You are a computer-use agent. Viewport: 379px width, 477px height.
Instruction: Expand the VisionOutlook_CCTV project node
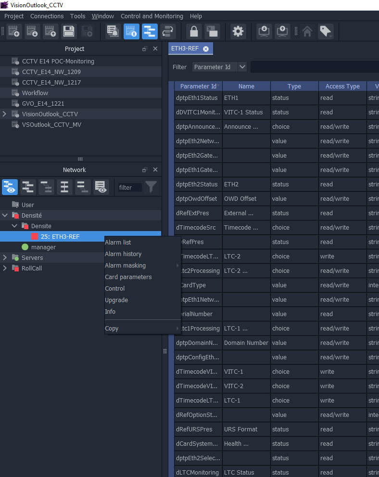(5, 114)
